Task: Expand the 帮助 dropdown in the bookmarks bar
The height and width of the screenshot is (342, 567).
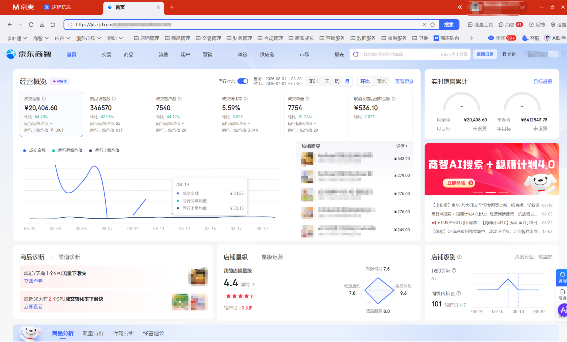Action: click(115, 38)
